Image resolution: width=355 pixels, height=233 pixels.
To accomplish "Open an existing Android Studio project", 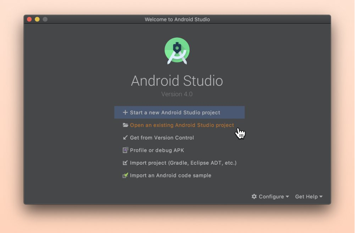I will [182, 125].
